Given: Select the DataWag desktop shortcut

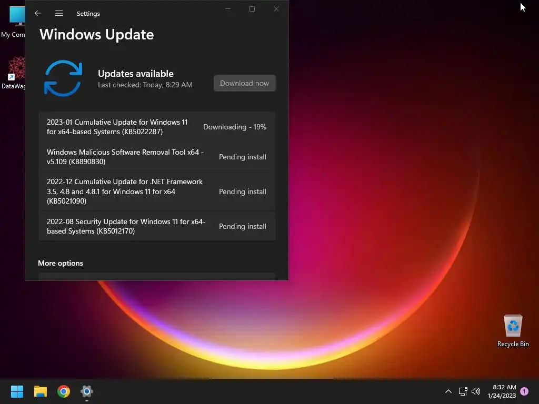Looking at the screenshot, I should [13, 73].
